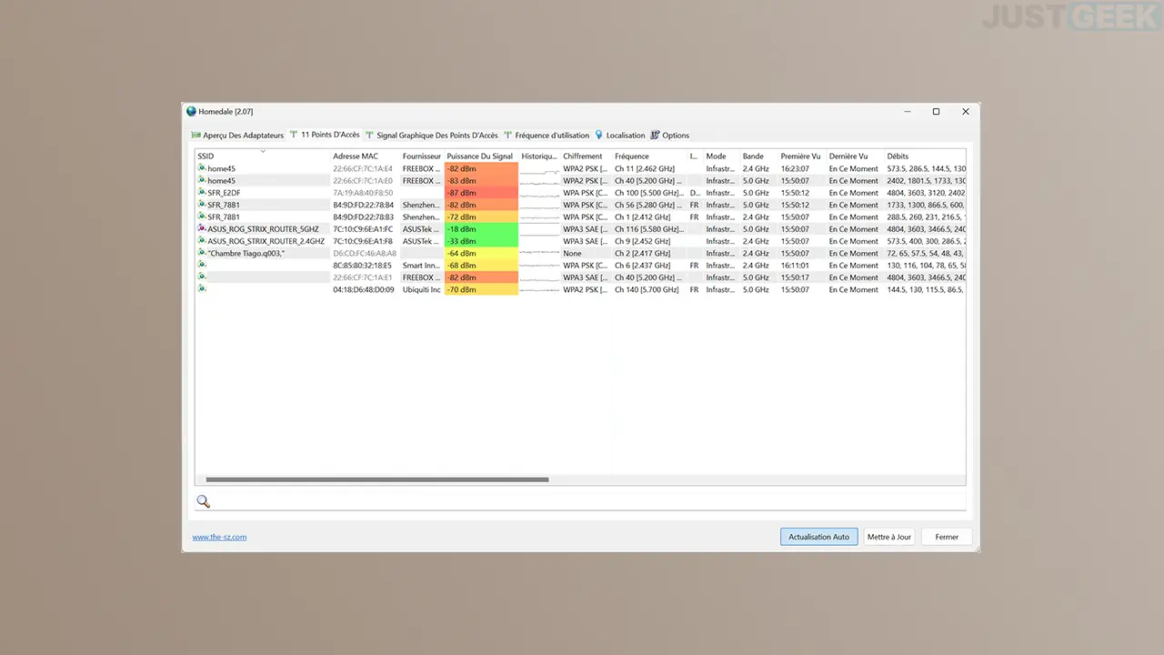Screen dimensions: 1164x655
Task: Click the horizontal scrollbar of the table
Action: (377, 479)
